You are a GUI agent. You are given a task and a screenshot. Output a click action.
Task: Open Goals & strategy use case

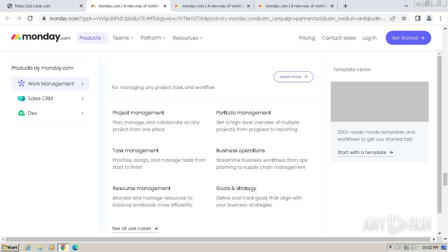(236, 188)
